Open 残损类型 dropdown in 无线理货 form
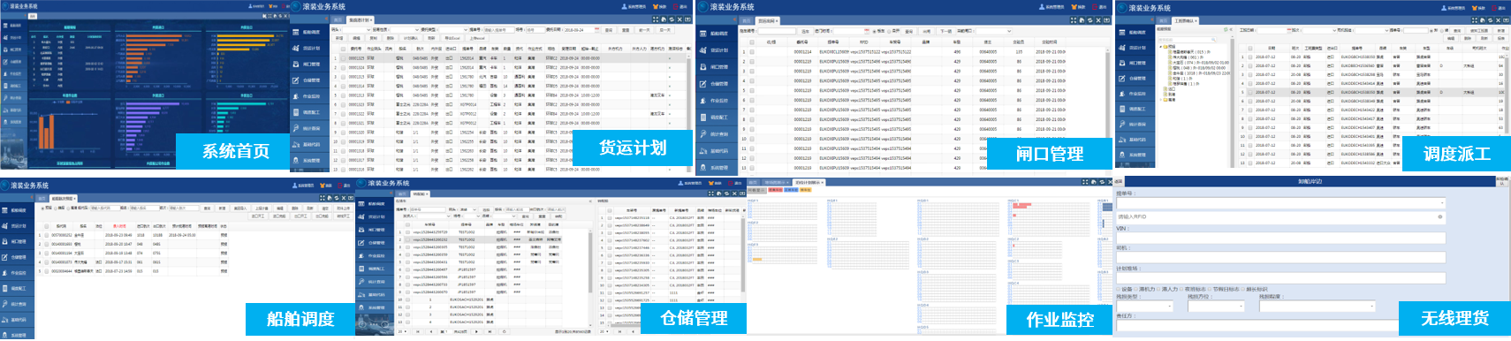1511x341 pixels. (1144, 306)
